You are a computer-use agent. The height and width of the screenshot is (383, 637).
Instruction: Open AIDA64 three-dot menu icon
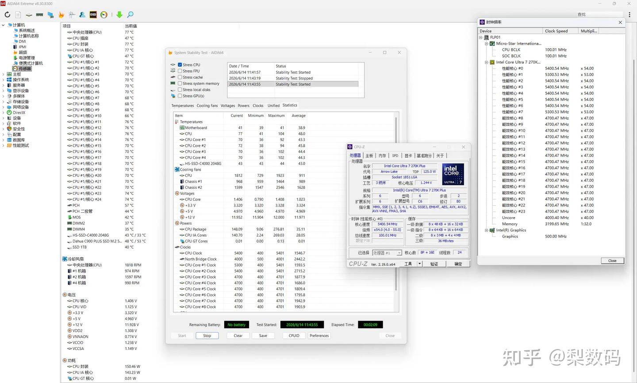click(629, 15)
